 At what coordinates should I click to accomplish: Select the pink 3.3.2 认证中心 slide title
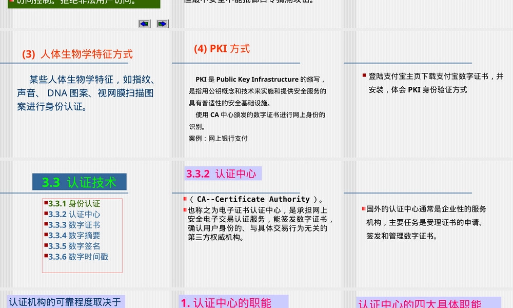coord(223,174)
